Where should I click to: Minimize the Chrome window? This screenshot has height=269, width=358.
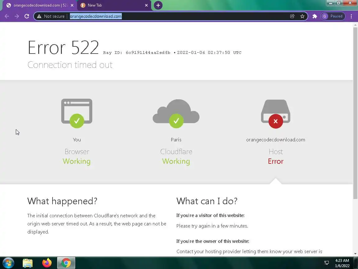(331, 3)
